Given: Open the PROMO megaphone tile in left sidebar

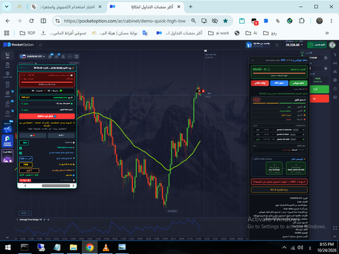Looking at the screenshot, I should click(x=7, y=127).
